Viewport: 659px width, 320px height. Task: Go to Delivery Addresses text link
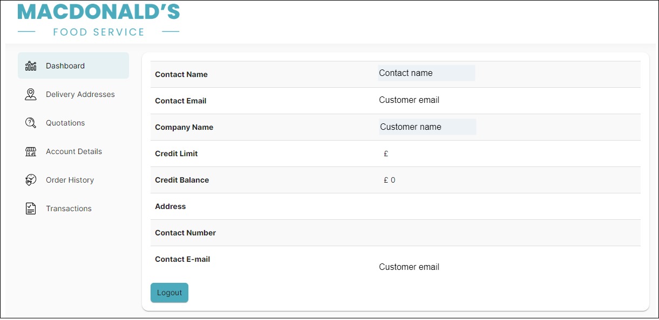coord(80,94)
